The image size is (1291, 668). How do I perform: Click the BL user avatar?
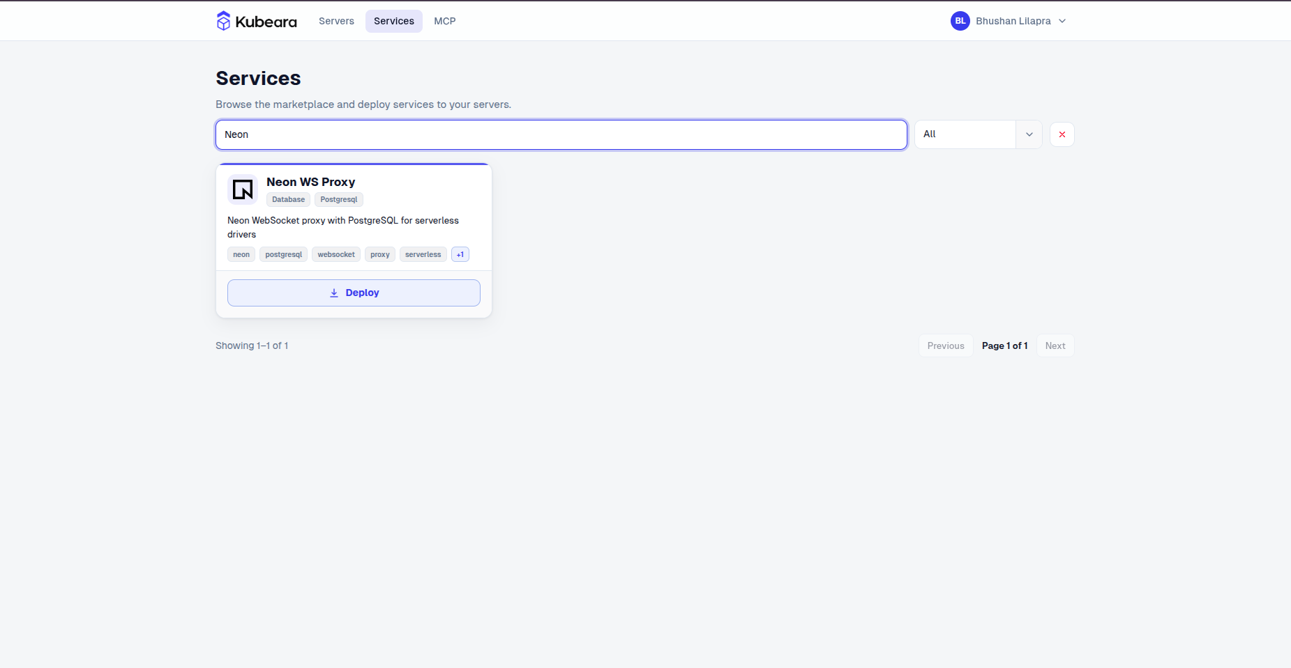point(960,21)
